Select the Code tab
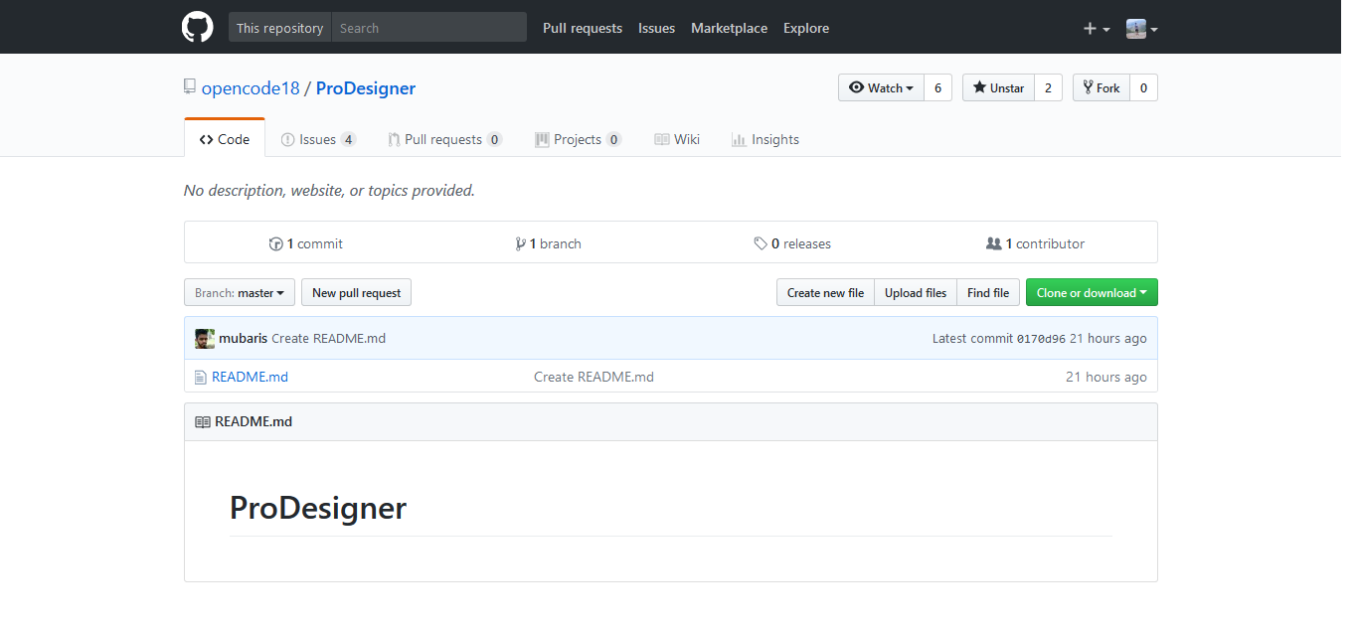The width and height of the screenshot is (1358, 631). click(x=225, y=138)
